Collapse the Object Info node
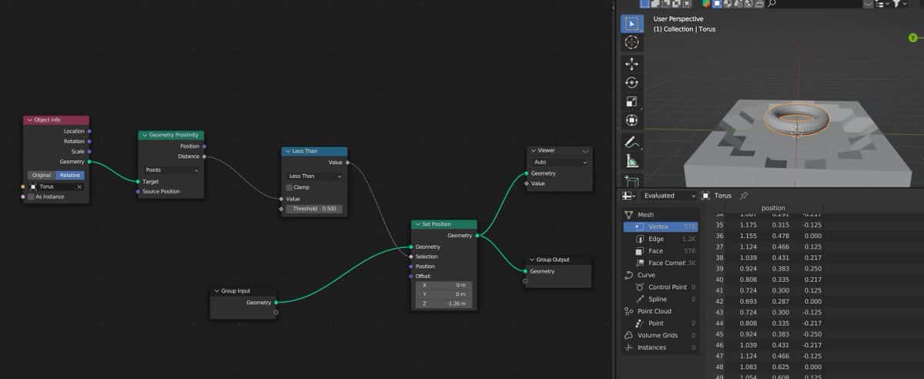 29,120
